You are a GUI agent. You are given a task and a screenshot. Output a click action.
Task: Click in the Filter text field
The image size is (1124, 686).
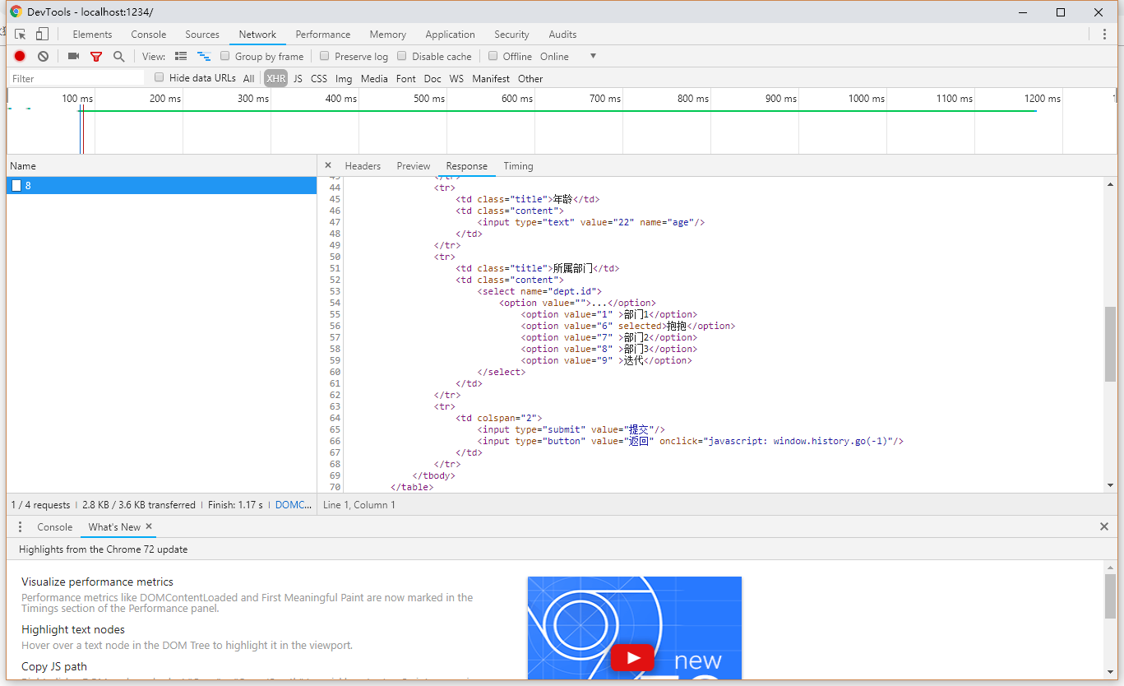(x=76, y=79)
